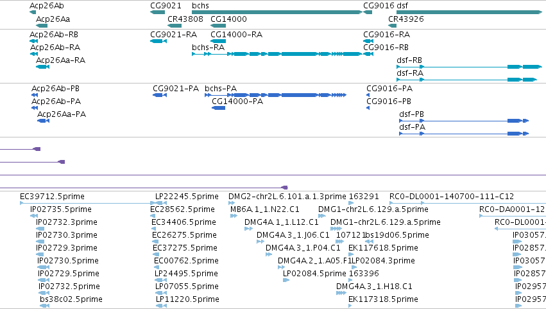Image resolution: width=546 pixels, height=309 pixels.
Task: Click the RC0-DL0001-140700-111-C12 label
Action: [452, 197]
